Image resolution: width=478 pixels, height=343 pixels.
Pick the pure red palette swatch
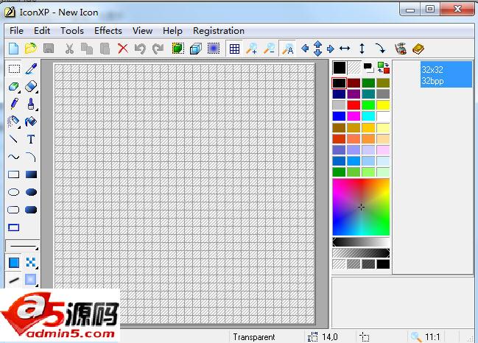coord(354,105)
